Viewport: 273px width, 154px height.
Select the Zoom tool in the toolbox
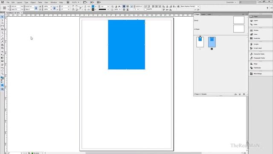tap(2, 74)
